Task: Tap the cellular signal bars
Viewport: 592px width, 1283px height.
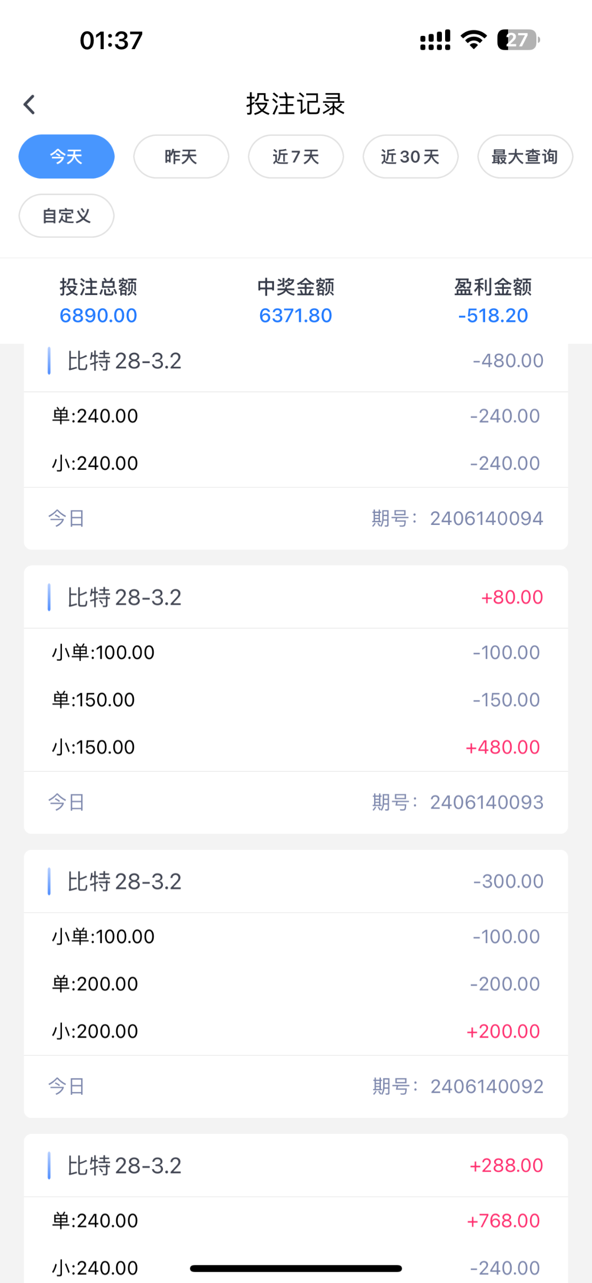Action: tap(435, 40)
